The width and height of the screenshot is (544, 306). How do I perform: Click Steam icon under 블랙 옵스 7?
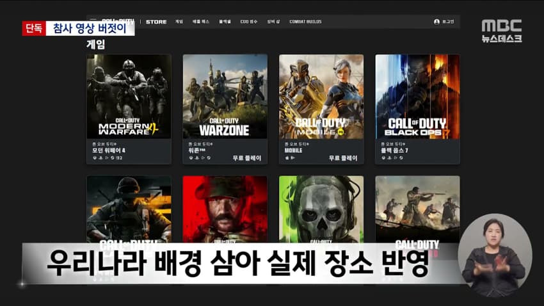click(401, 158)
